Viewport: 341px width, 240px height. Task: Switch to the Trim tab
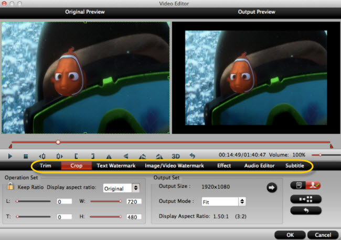click(x=46, y=166)
